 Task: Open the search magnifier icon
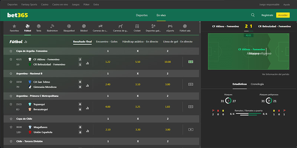click(253, 15)
